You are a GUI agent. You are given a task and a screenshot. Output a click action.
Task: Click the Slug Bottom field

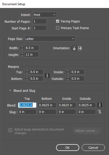[x=47, y=112]
